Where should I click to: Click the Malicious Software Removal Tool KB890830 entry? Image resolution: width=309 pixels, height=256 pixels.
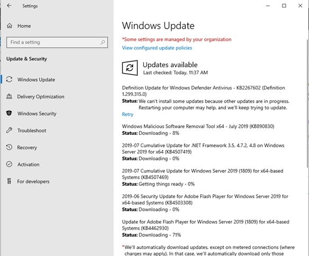click(x=198, y=126)
